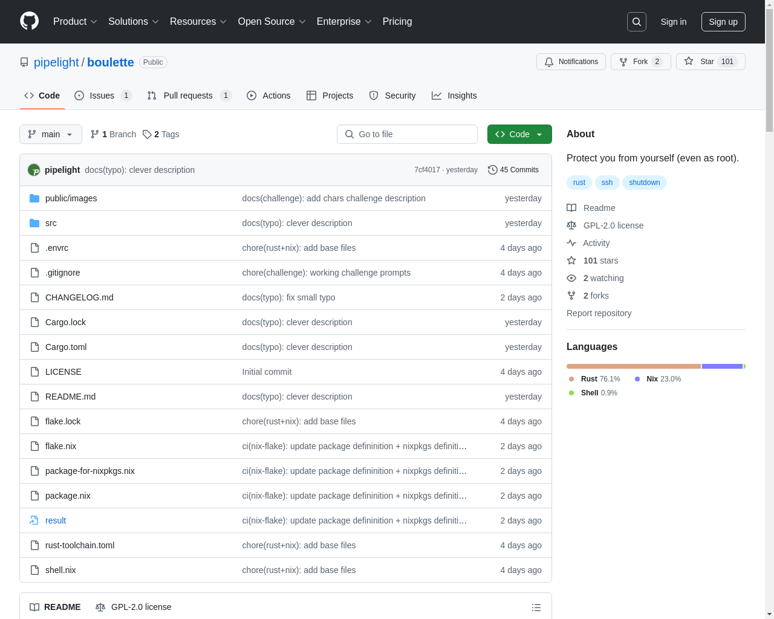Image resolution: width=774 pixels, height=619 pixels.
Task: Click the Rust segment of the languages bar
Action: (x=634, y=366)
